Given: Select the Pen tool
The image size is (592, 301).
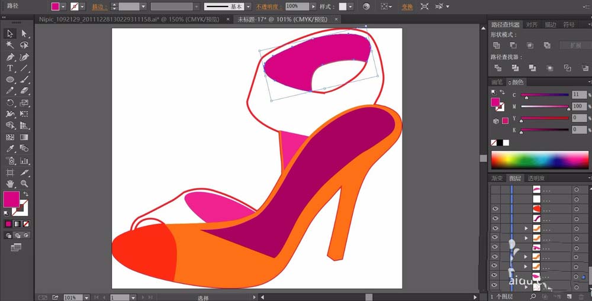Looking at the screenshot, I should (10, 57).
